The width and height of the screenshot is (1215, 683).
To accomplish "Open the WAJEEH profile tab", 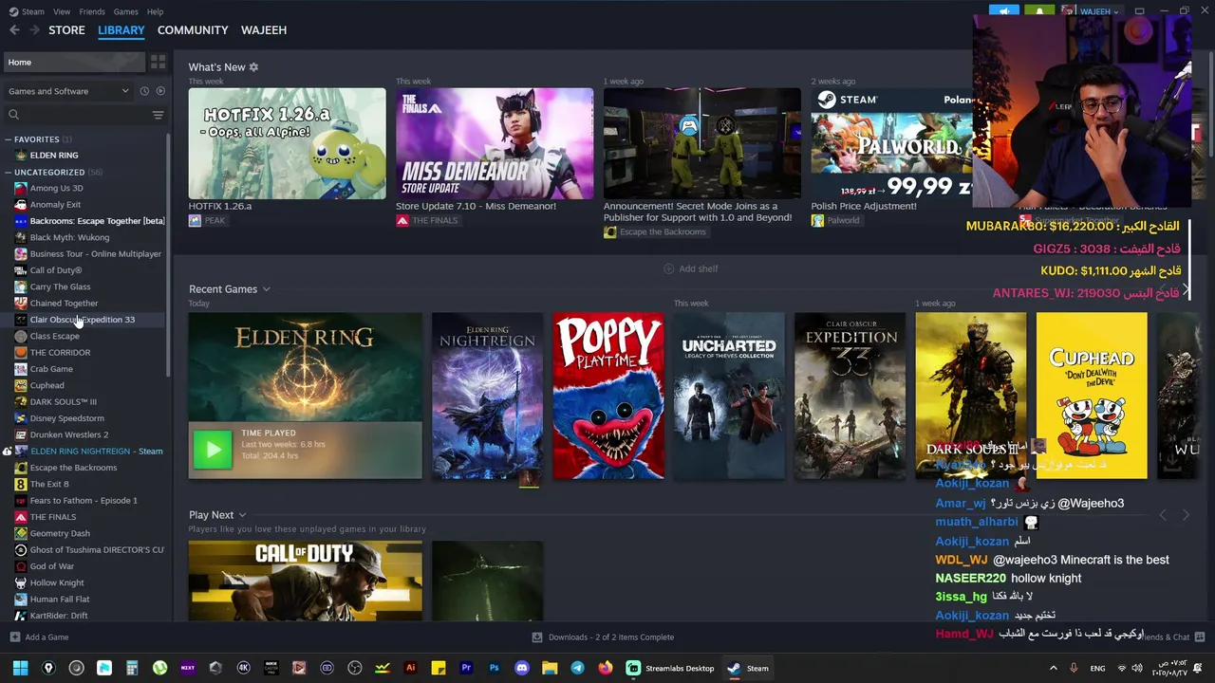I will pyautogui.click(x=264, y=30).
